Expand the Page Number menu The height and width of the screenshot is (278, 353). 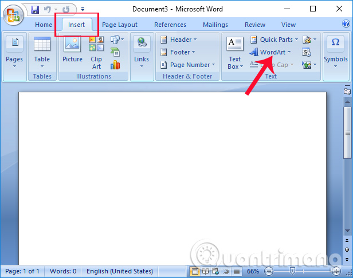point(187,65)
